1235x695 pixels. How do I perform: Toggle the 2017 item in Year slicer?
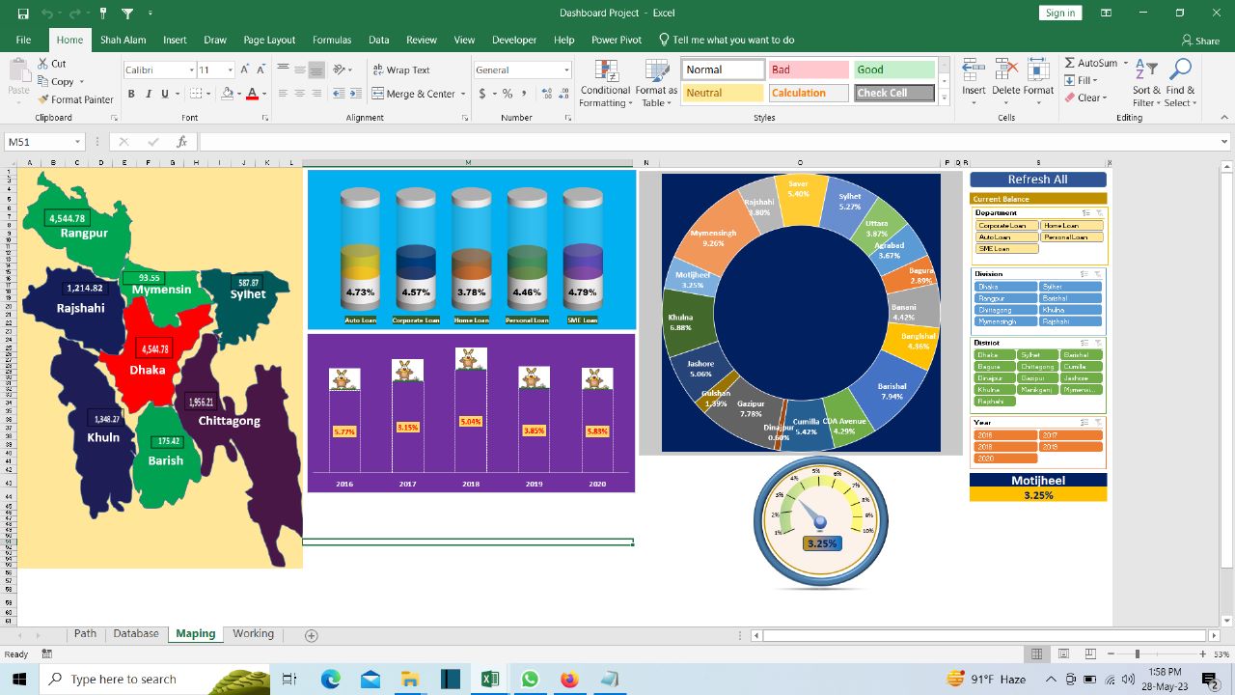click(1070, 435)
